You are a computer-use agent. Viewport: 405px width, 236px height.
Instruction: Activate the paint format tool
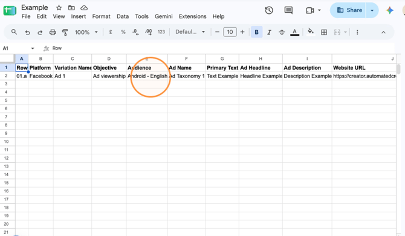pyautogui.click(x=65, y=32)
